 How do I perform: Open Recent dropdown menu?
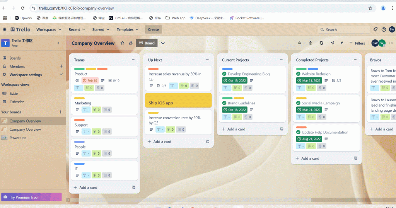[77, 29]
